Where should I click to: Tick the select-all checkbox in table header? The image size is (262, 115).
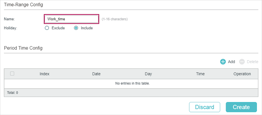12,74
